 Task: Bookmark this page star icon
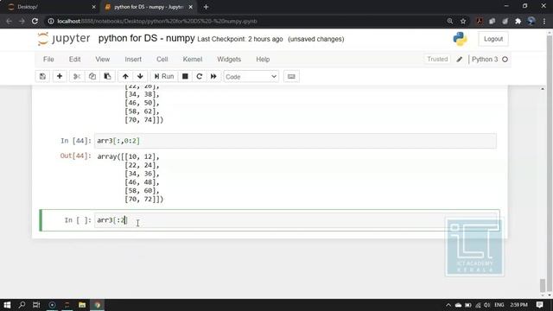[463, 21]
